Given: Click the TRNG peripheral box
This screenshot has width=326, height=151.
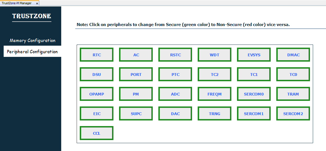Looking at the screenshot, I should [215, 114].
